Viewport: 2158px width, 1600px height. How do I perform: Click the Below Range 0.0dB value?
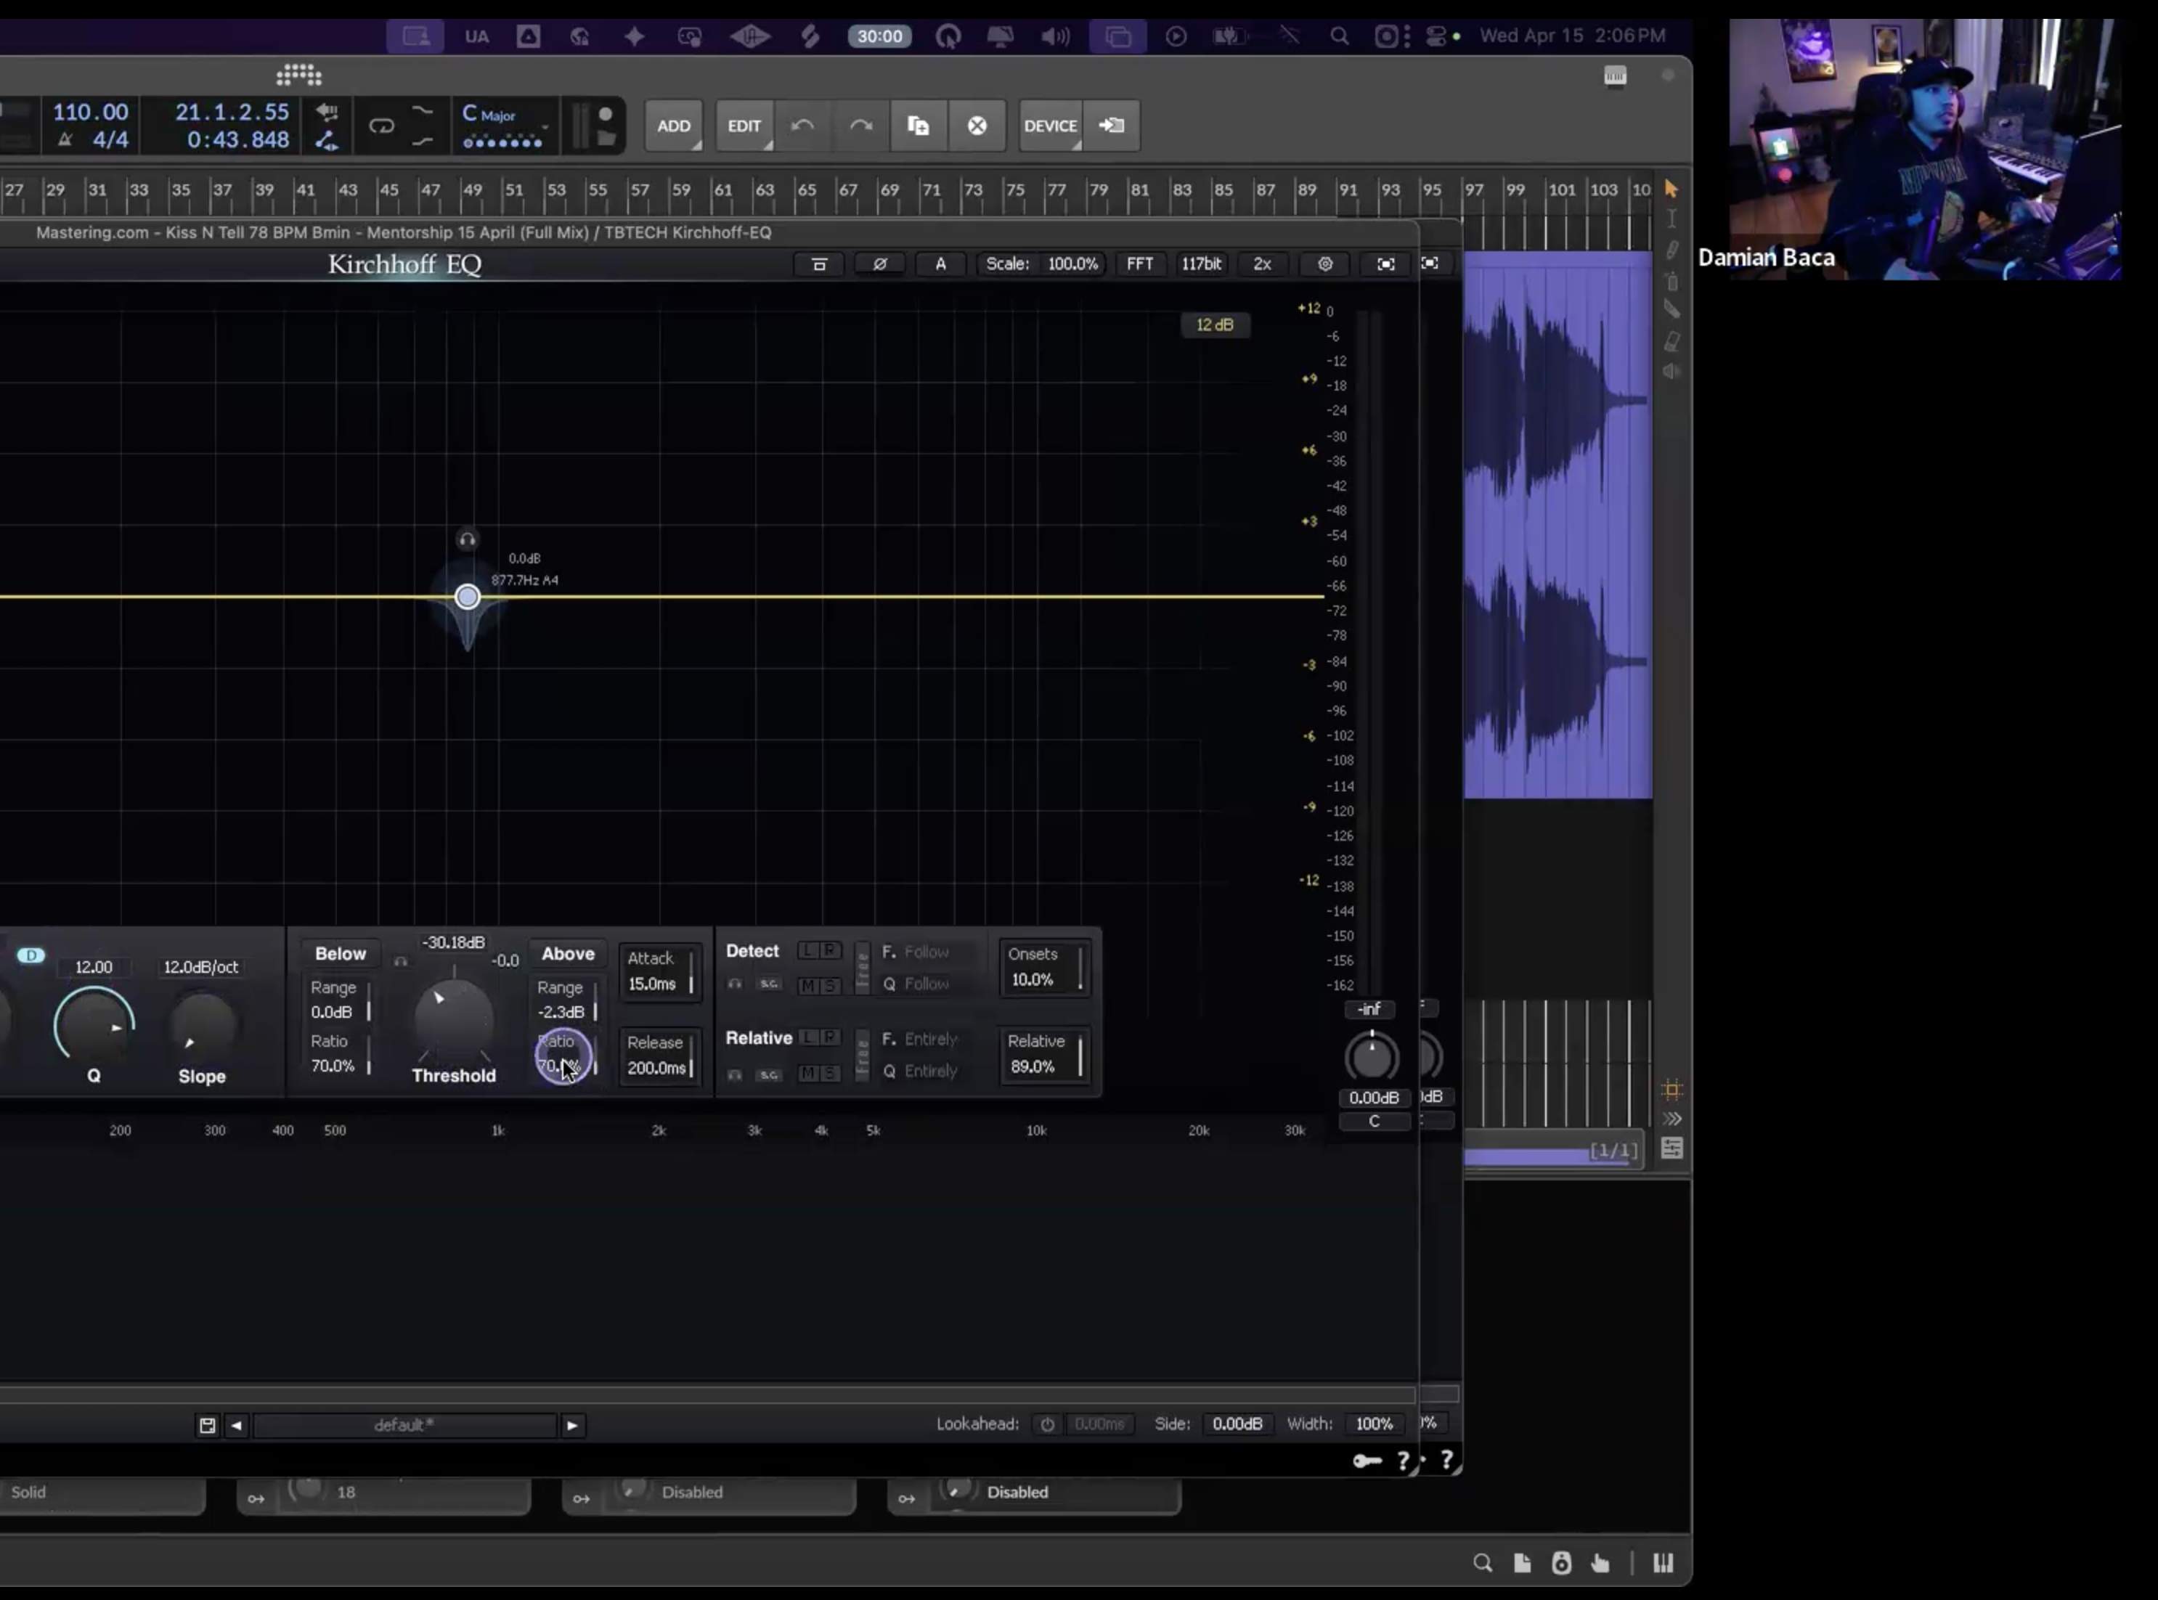[x=331, y=1012]
